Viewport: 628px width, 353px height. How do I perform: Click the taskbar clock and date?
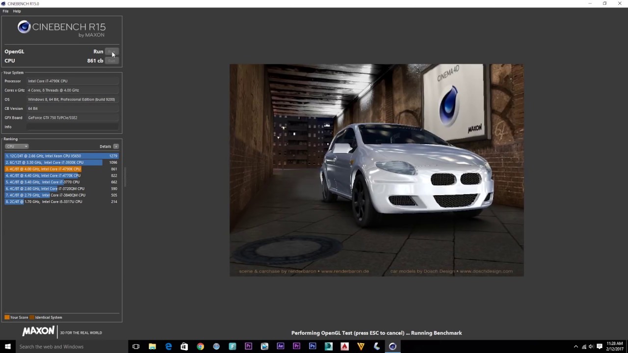coord(615,347)
